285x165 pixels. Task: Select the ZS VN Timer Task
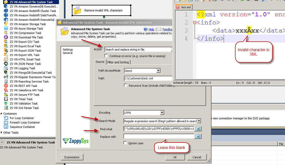tap(21, 99)
